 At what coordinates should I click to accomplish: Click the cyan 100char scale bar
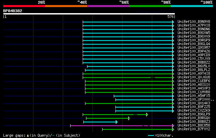(x=151, y=136)
